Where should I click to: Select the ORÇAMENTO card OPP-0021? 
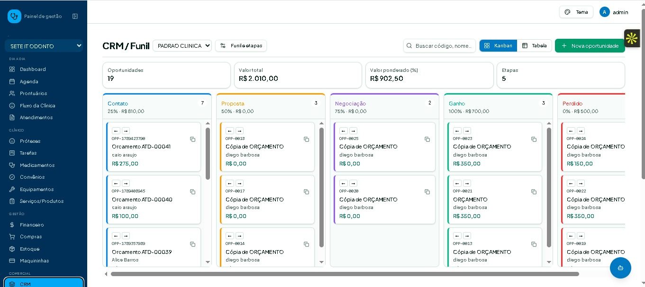click(495, 200)
